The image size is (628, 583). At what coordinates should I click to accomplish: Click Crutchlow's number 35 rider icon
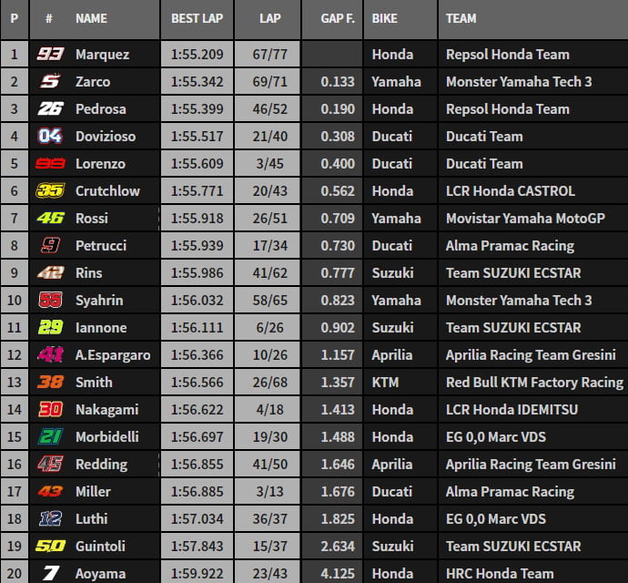[49, 191]
